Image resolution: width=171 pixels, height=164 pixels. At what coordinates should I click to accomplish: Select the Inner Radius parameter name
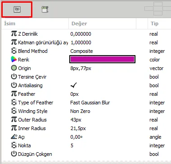tap(32, 128)
